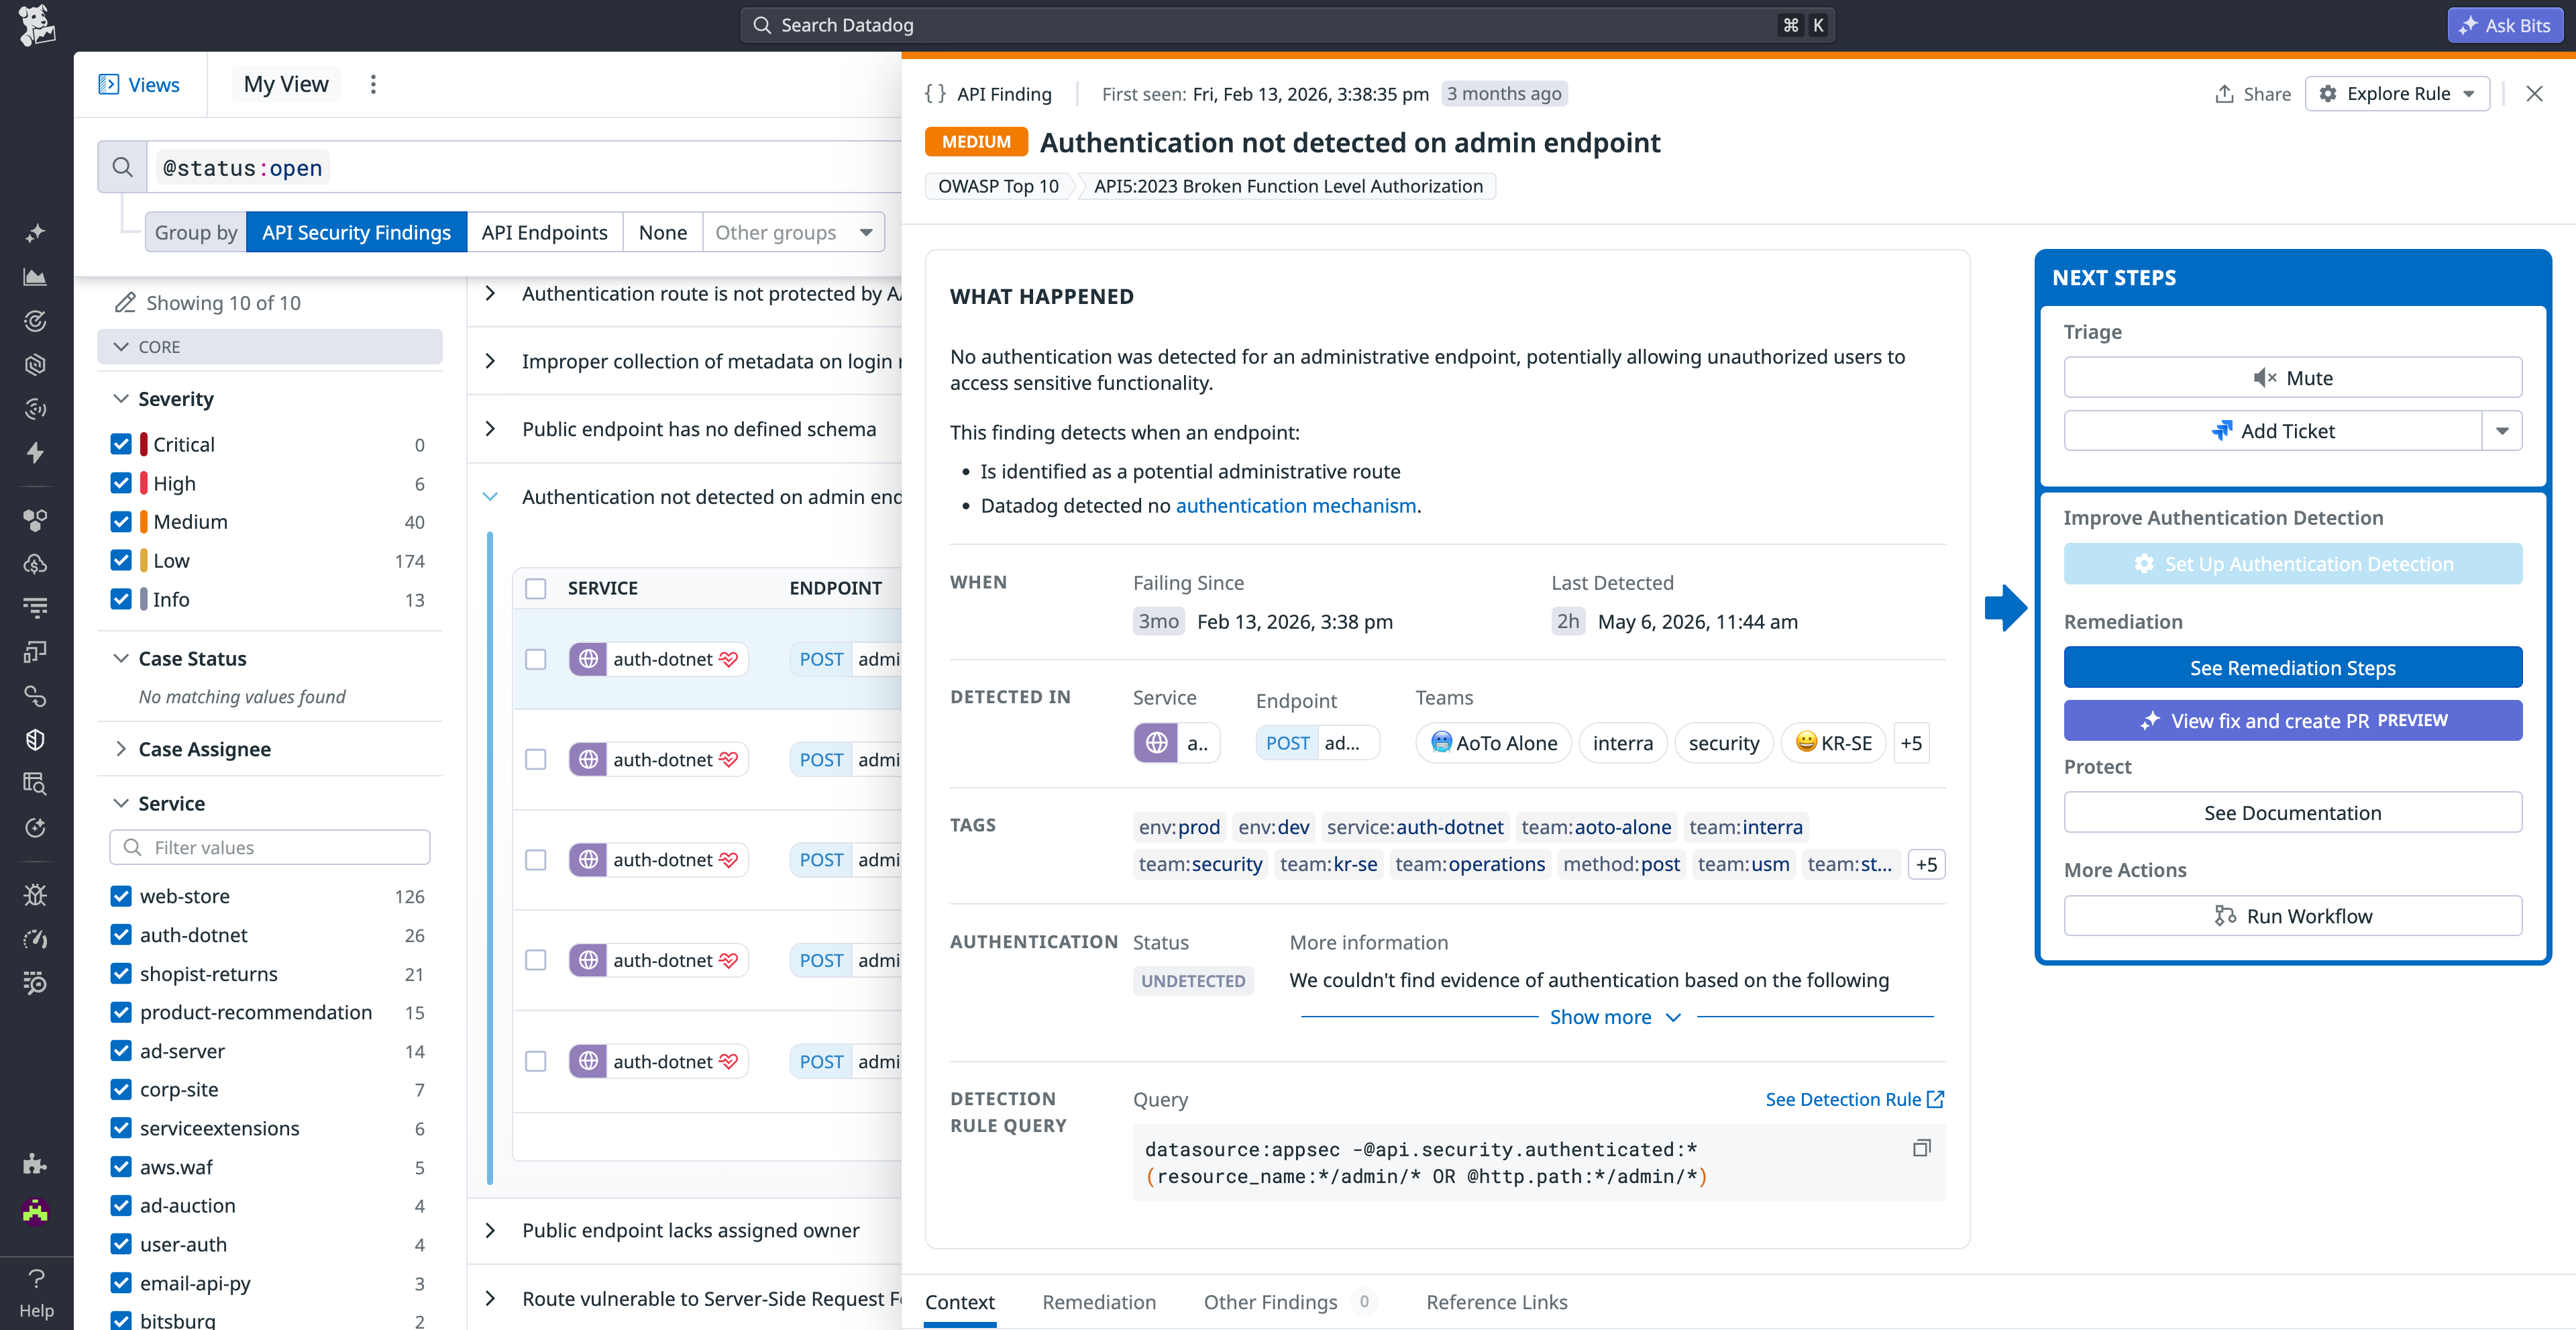Close the finding side panel
Image resolution: width=2576 pixels, height=1330 pixels.
coord(2533,93)
